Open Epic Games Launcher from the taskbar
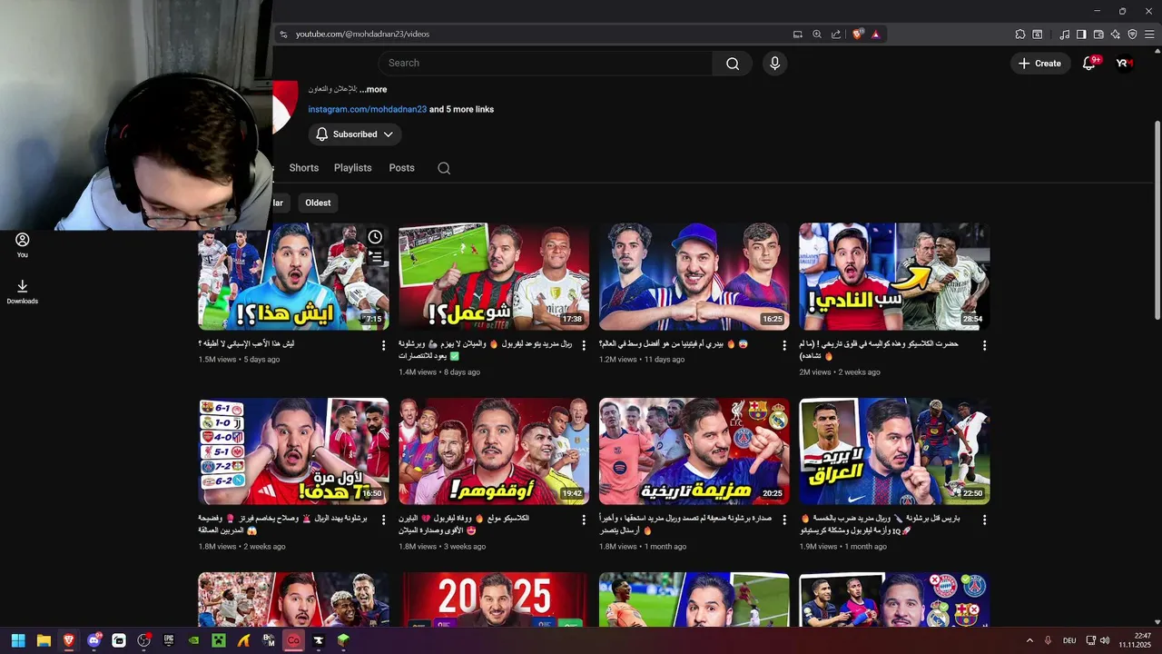The height and width of the screenshot is (654, 1162). pos(169,640)
